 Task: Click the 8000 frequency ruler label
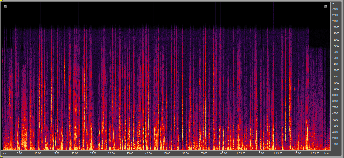335,101
